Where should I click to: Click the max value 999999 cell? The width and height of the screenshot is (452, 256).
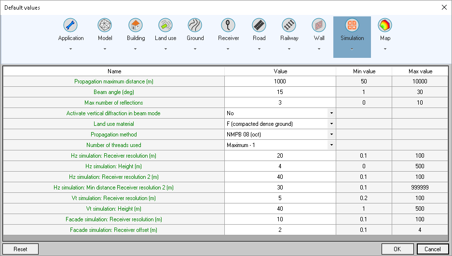point(420,188)
